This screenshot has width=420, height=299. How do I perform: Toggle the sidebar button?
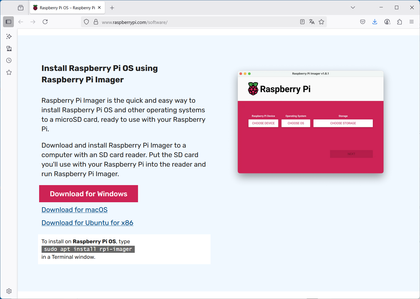click(8, 22)
